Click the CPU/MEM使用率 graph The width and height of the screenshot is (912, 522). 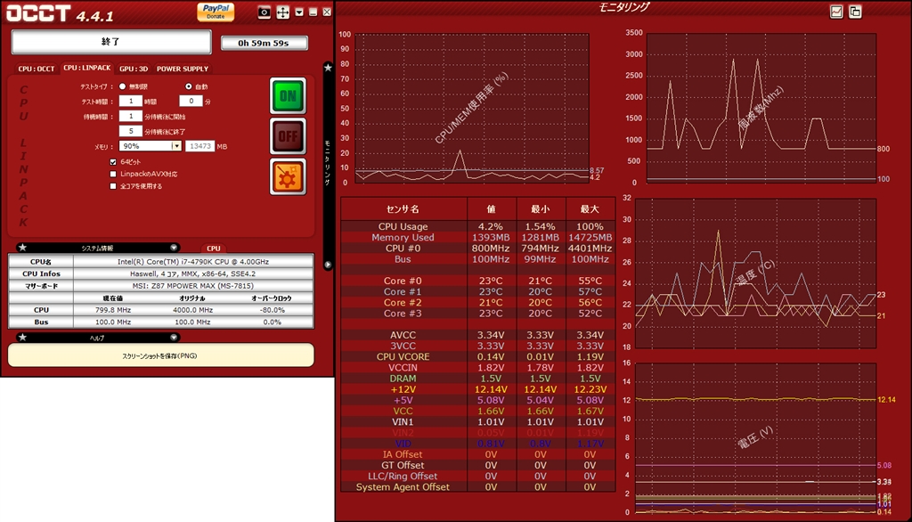pyautogui.click(x=472, y=109)
